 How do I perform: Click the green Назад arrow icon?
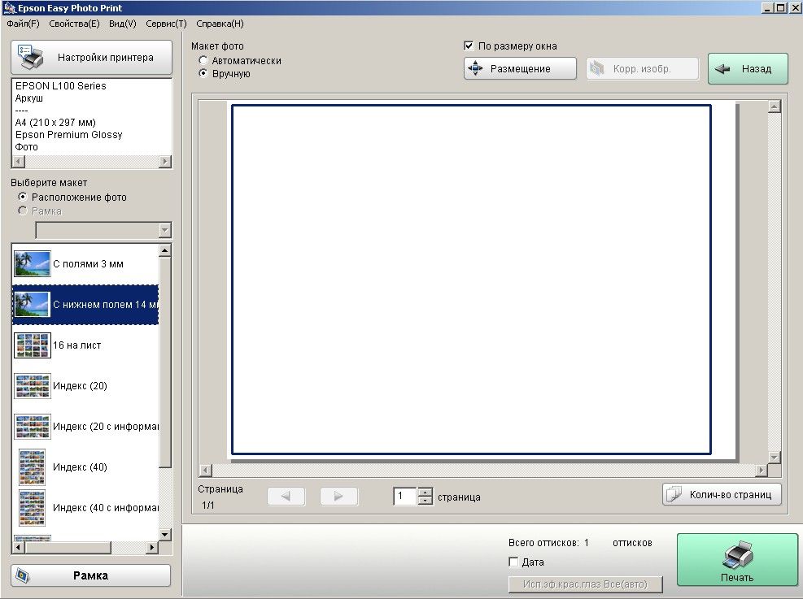[722, 69]
